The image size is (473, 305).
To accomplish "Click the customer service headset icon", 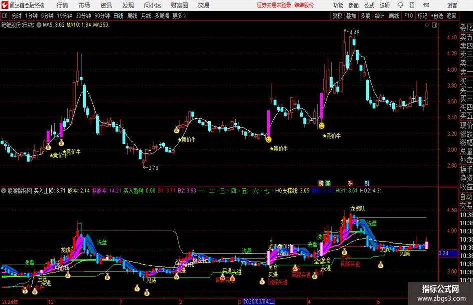I will click(x=400, y=5).
